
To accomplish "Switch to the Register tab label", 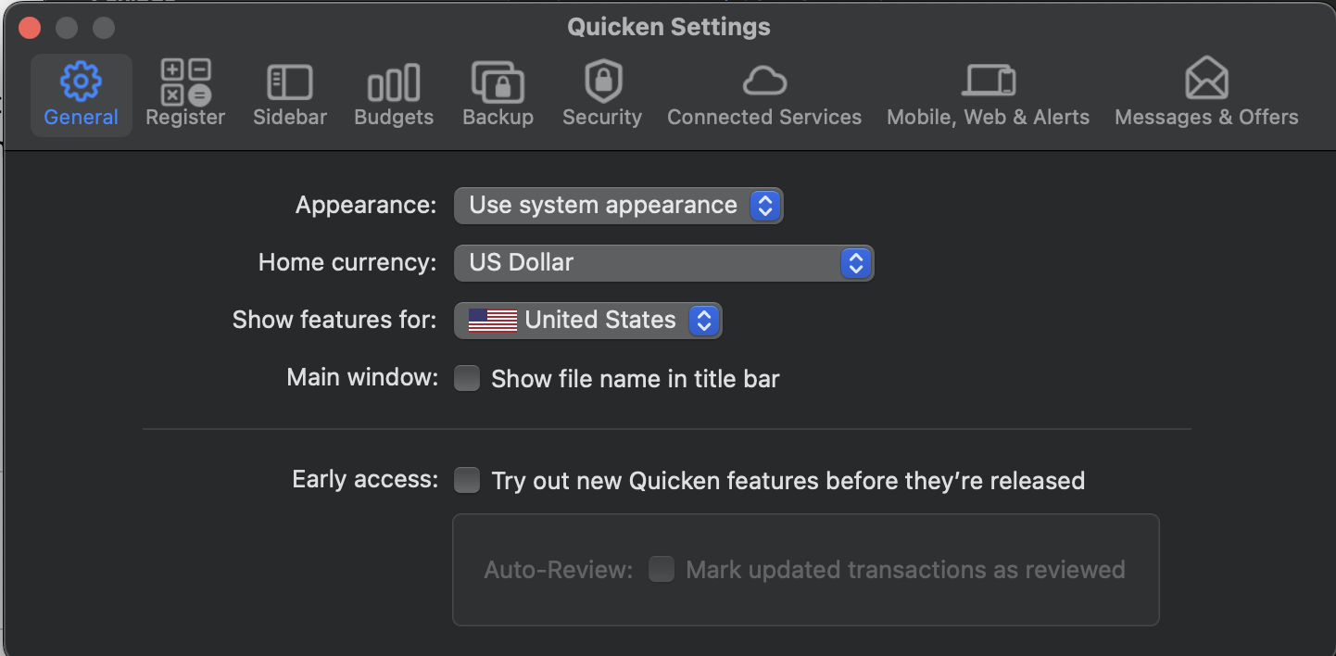I will point(185,118).
